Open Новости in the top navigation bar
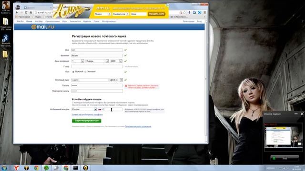This screenshot has height=171, width=305. pos(87,21)
